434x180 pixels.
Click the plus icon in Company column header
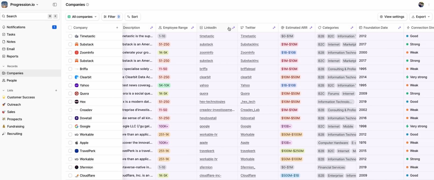click(x=117, y=28)
